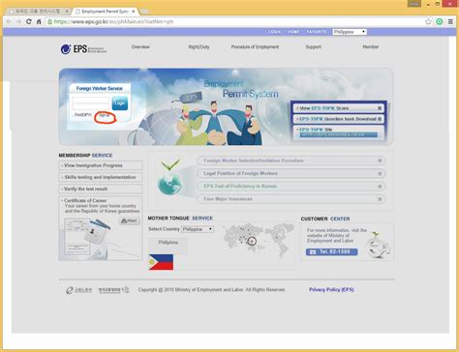Viewport: 459px width, 352px height.
Task: Bookmark page with the star icon
Action: pyautogui.click(x=428, y=21)
